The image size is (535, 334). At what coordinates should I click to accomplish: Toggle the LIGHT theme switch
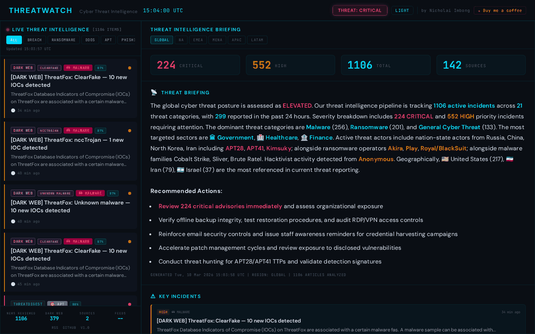pyautogui.click(x=402, y=10)
